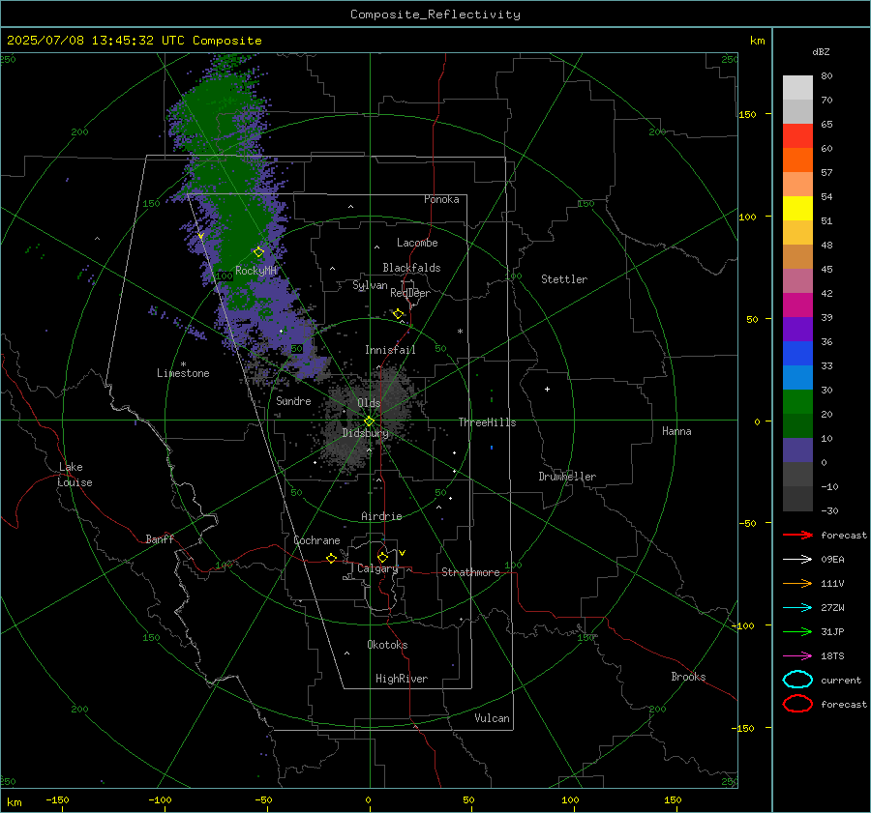
Task: Click the Composite_Reflectivity title text
Action: point(435,15)
